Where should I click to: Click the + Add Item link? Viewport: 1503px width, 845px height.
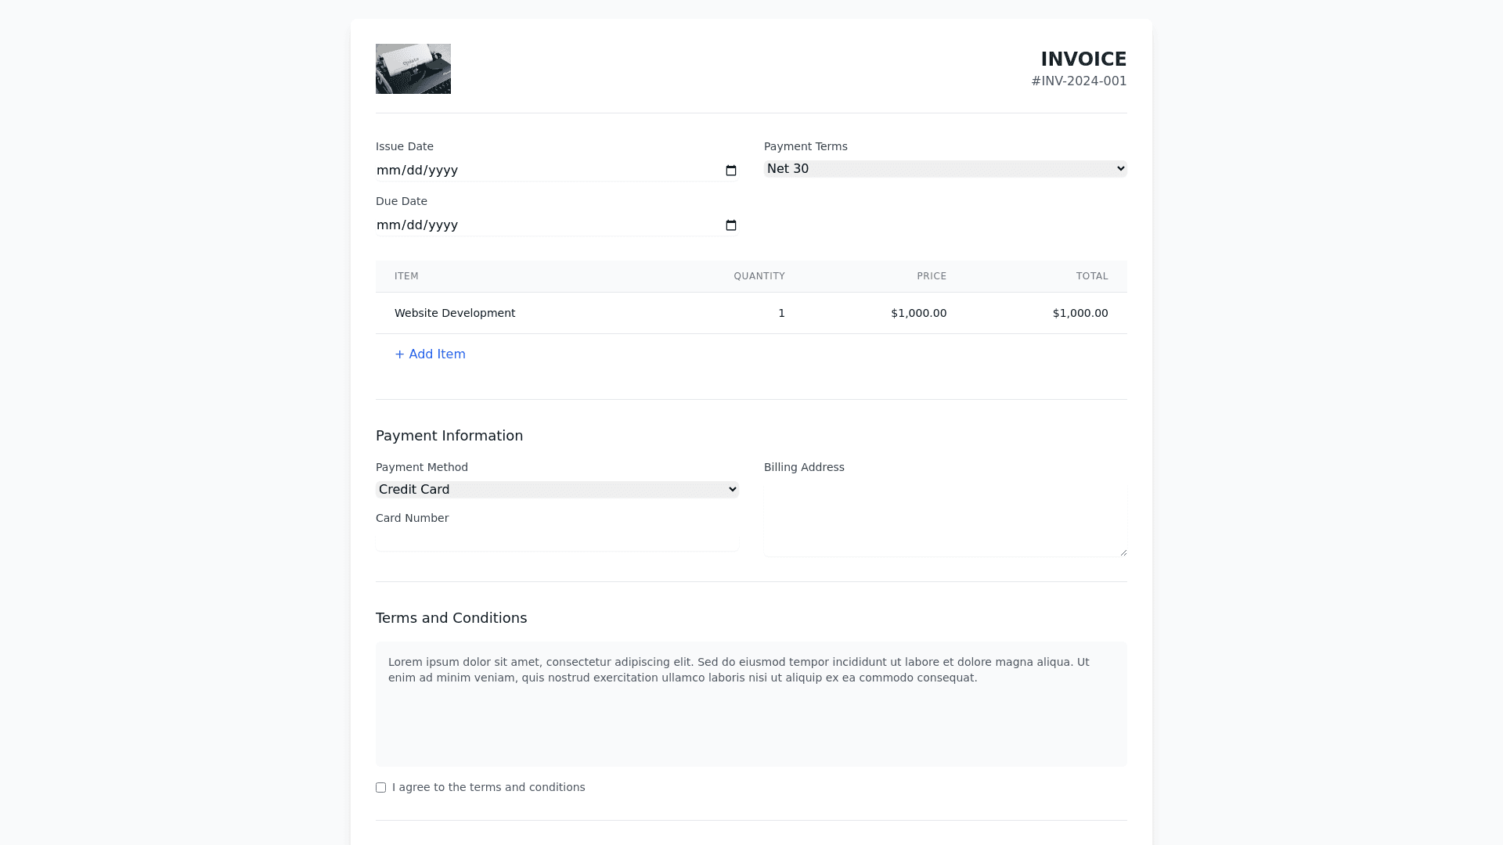coord(430,354)
